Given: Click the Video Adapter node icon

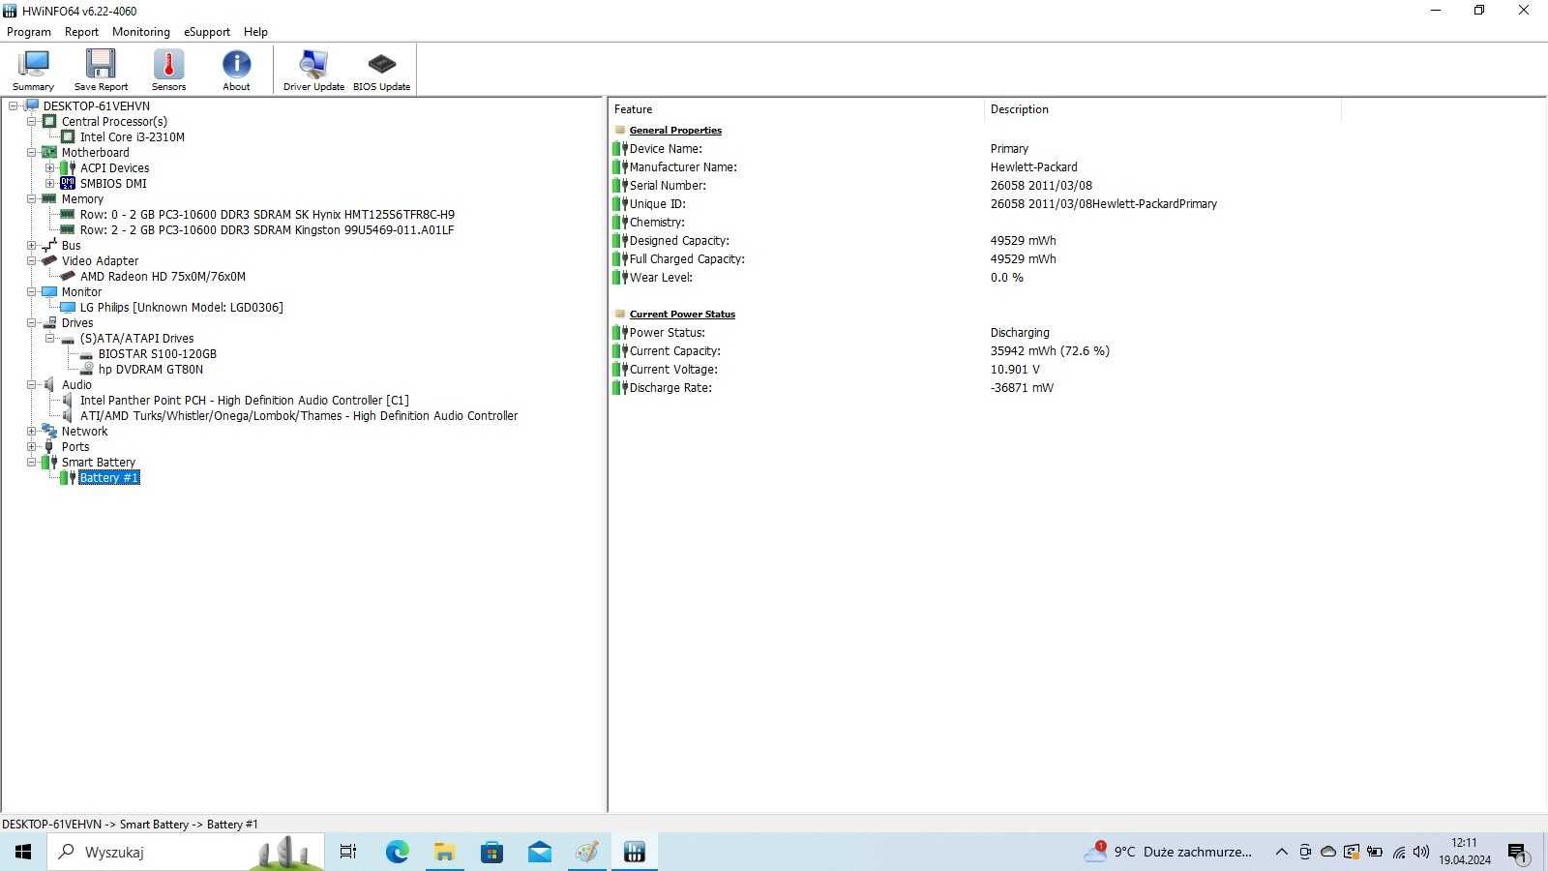Looking at the screenshot, I should pos(49,261).
